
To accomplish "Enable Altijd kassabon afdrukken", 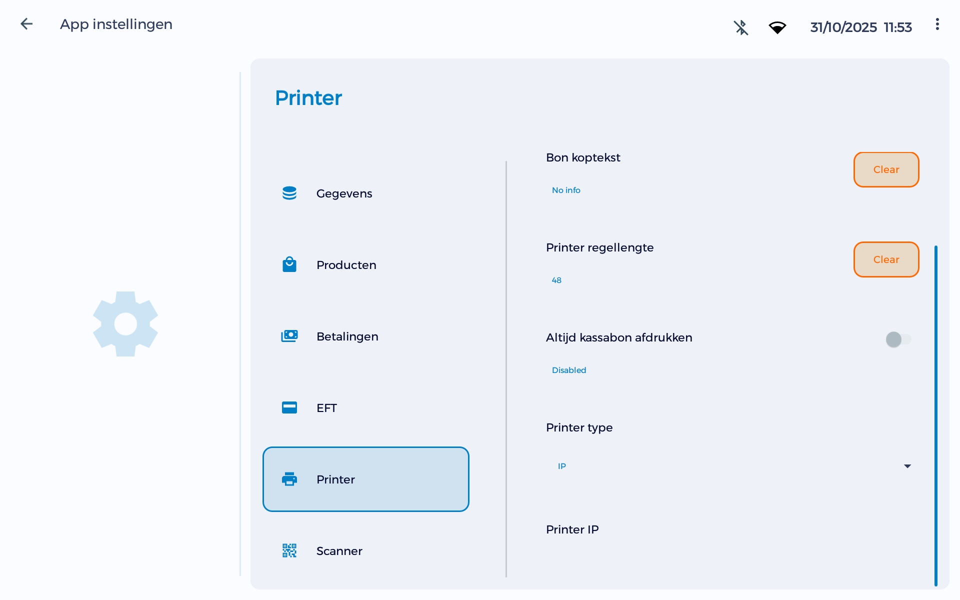I will [x=898, y=339].
